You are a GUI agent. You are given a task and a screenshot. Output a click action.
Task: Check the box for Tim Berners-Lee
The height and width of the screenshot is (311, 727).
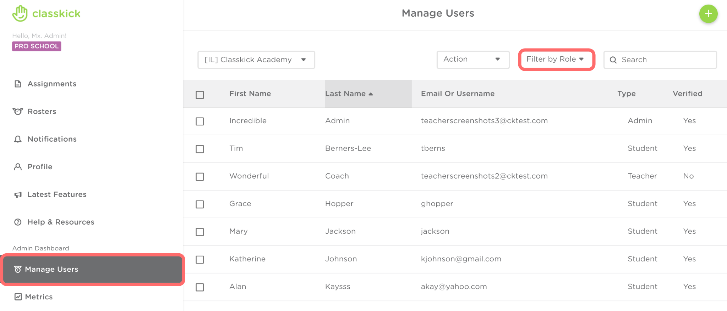200,149
